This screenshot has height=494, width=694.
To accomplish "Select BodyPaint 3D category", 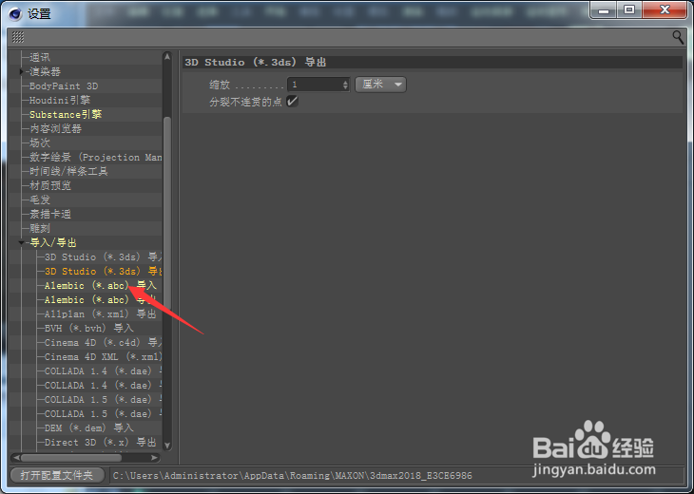I will 64,85.
